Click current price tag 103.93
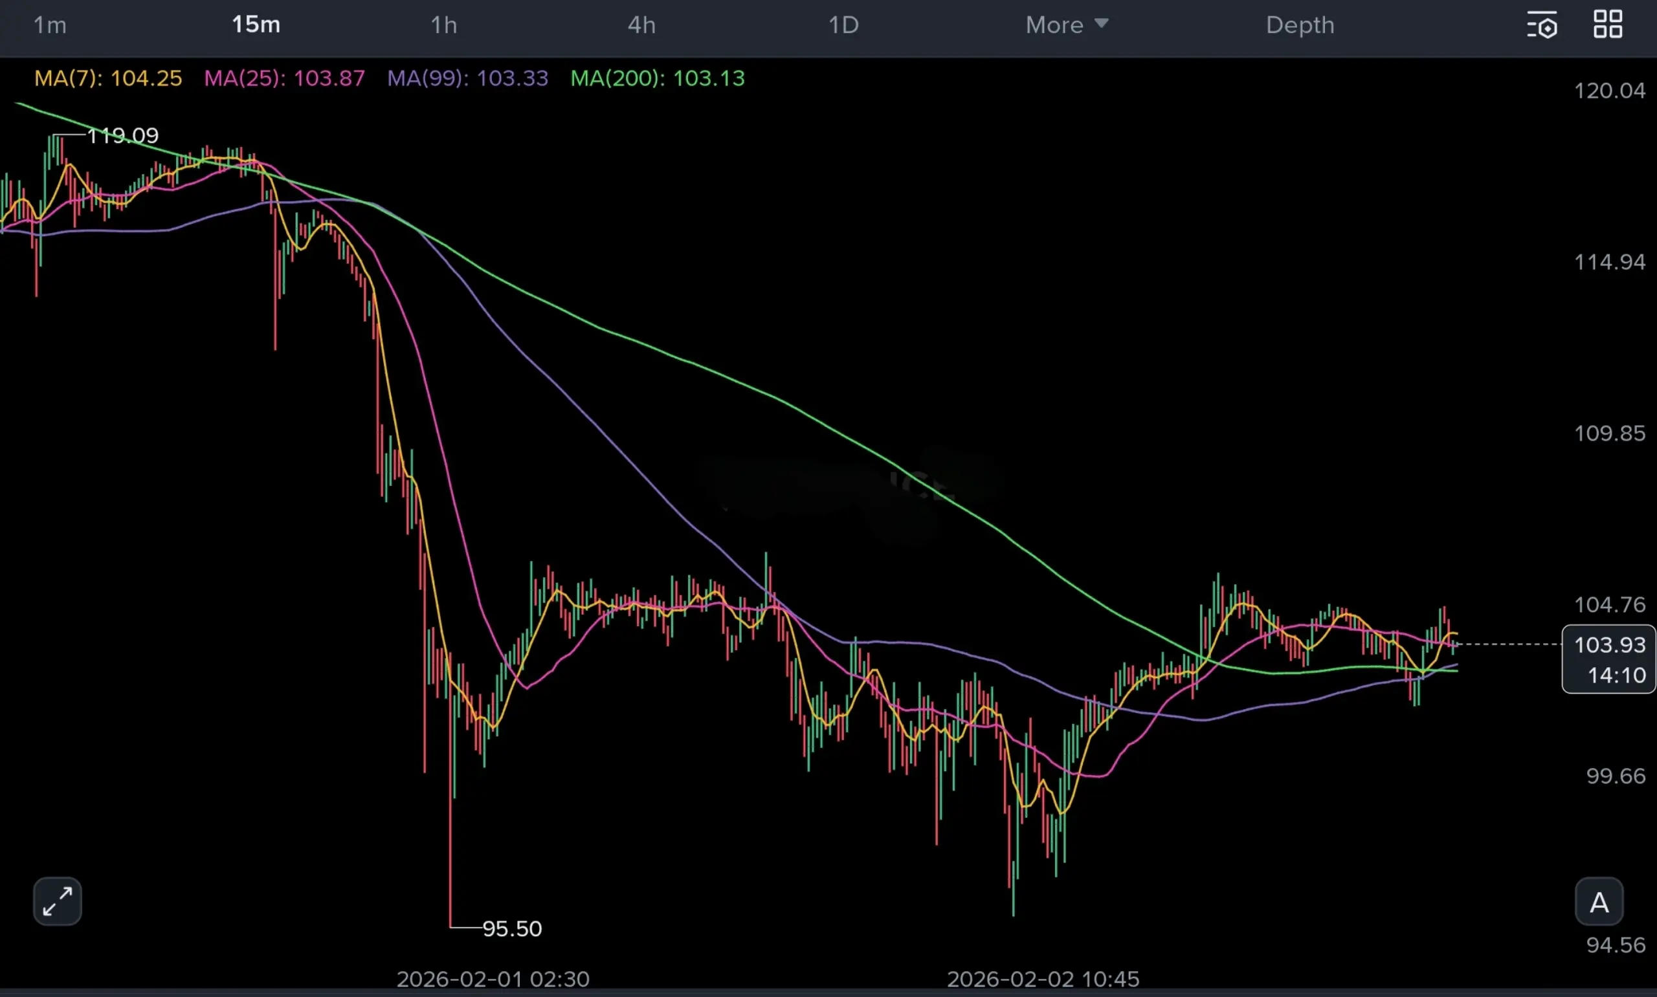This screenshot has height=997, width=1657. [1609, 645]
